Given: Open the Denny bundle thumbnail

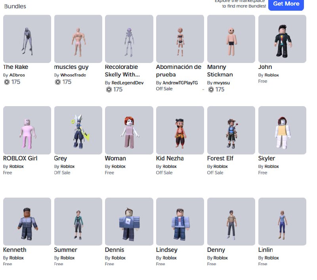Looking at the screenshot, I should (231, 222).
